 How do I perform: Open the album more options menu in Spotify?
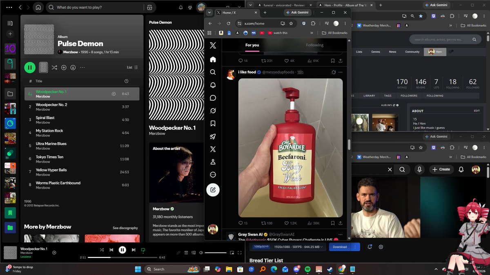point(82,67)
